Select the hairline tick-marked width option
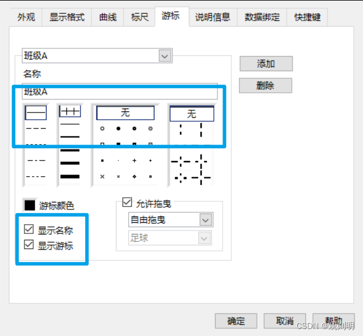Viewport: 363px width, 336px height. [x=70, y=111]
